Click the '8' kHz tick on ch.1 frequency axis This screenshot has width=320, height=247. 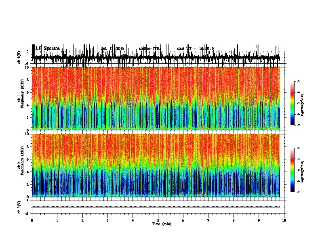(x=28, y=80)
